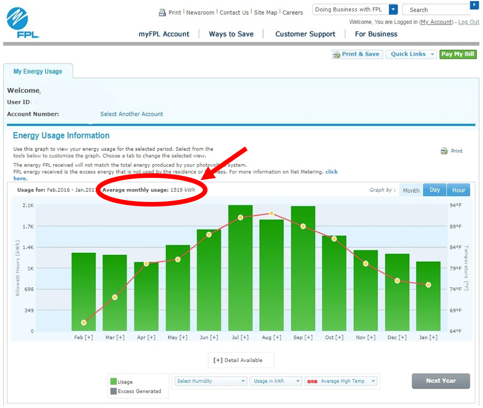Open the Usage in kWh dropdown
483x408 pixels.
pyautogui.click(x=275, y=381)
